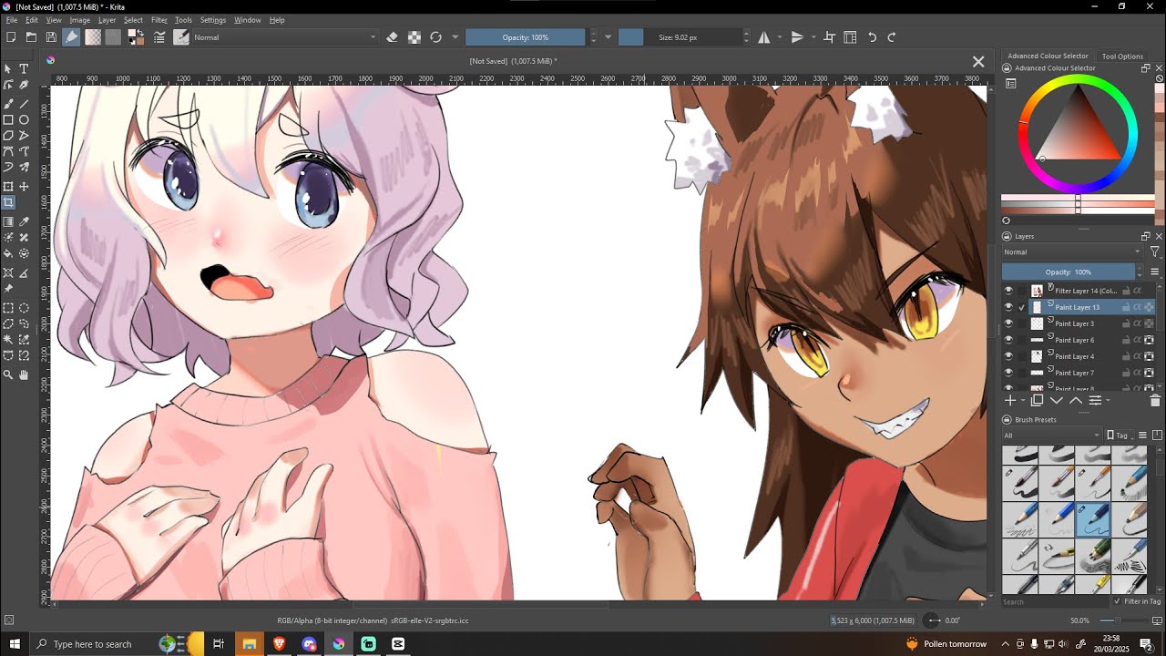Select the Colour Sampler eyedropper tool
This screenshot has height=656, width=1166.
tap(24, 221)
